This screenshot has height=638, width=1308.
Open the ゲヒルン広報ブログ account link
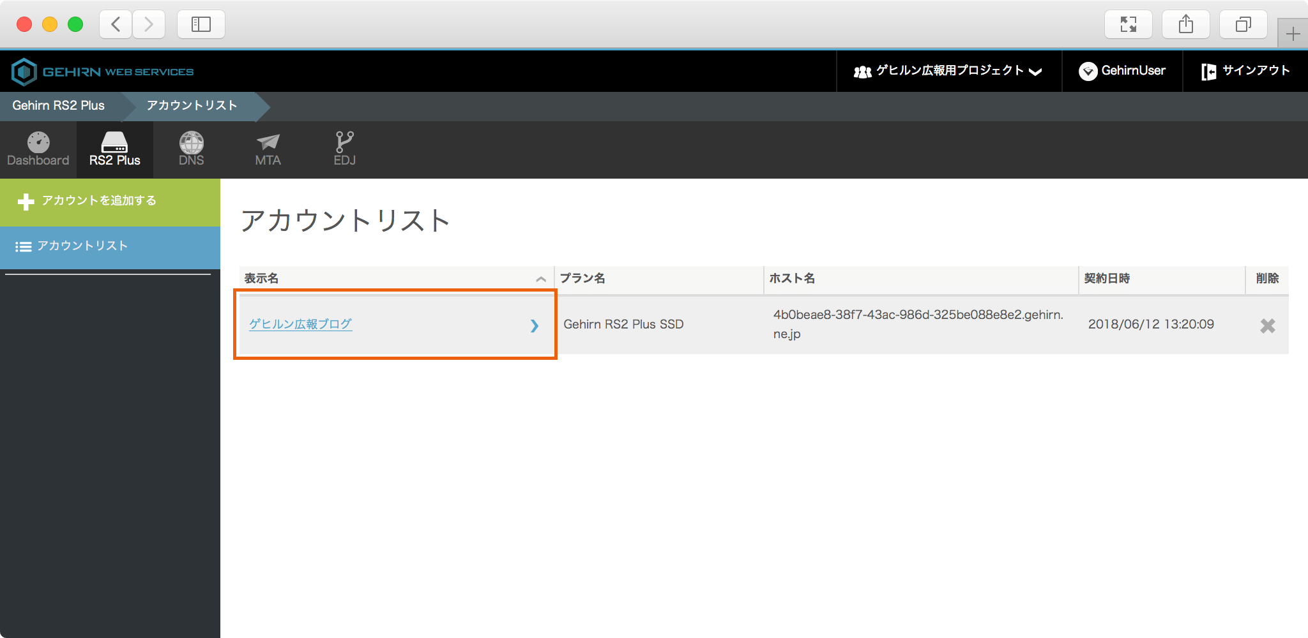coord(300,324)
